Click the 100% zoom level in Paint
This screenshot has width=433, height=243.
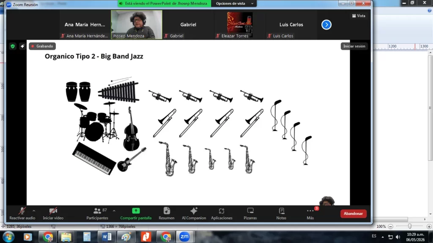tap(381, 227)
